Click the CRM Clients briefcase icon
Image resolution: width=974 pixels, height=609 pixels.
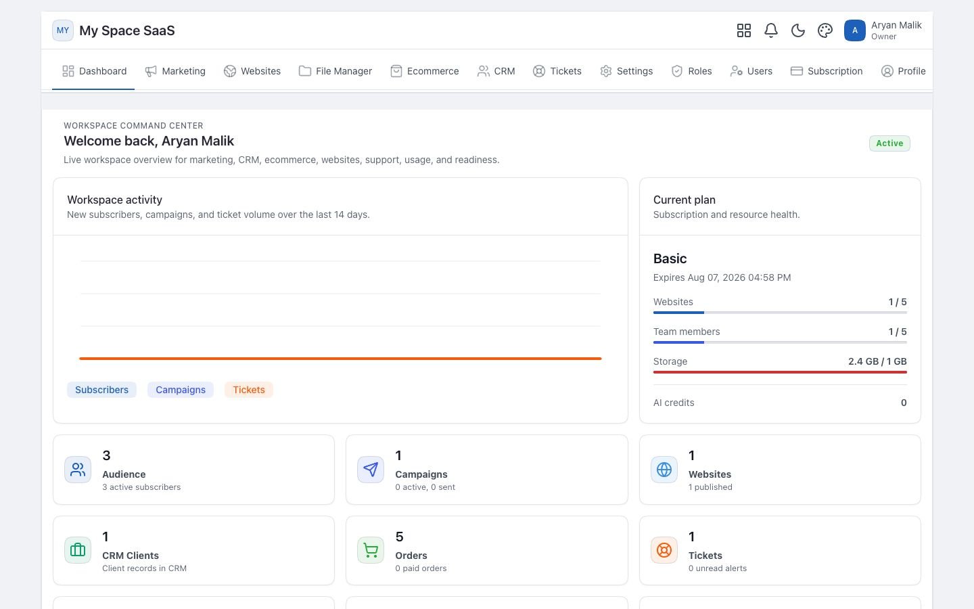(78, 550)
